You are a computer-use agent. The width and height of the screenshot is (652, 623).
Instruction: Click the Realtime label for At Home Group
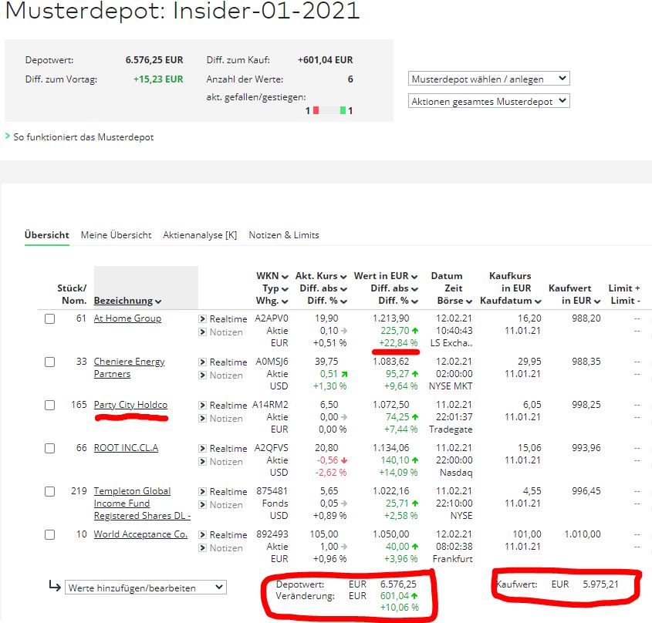[228, 318]
